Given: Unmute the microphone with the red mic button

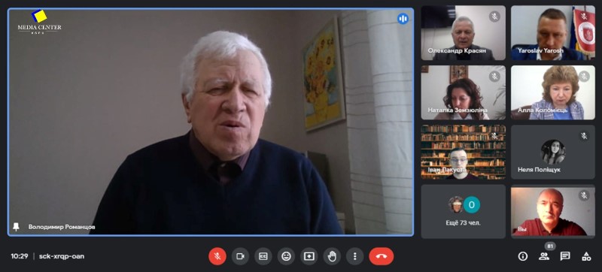Looking at the screenshot, I should pos(217,256).
